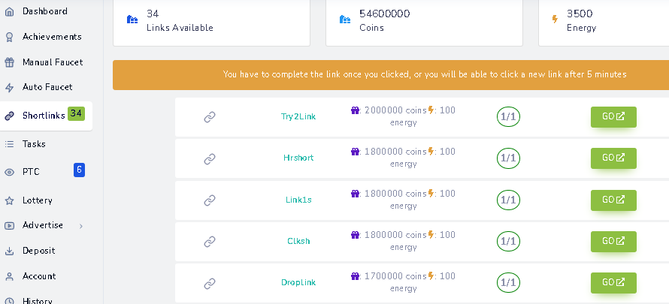Click the Lottery star icon
The width and height of the screenshot is (669, 304).
pos(9,201)
